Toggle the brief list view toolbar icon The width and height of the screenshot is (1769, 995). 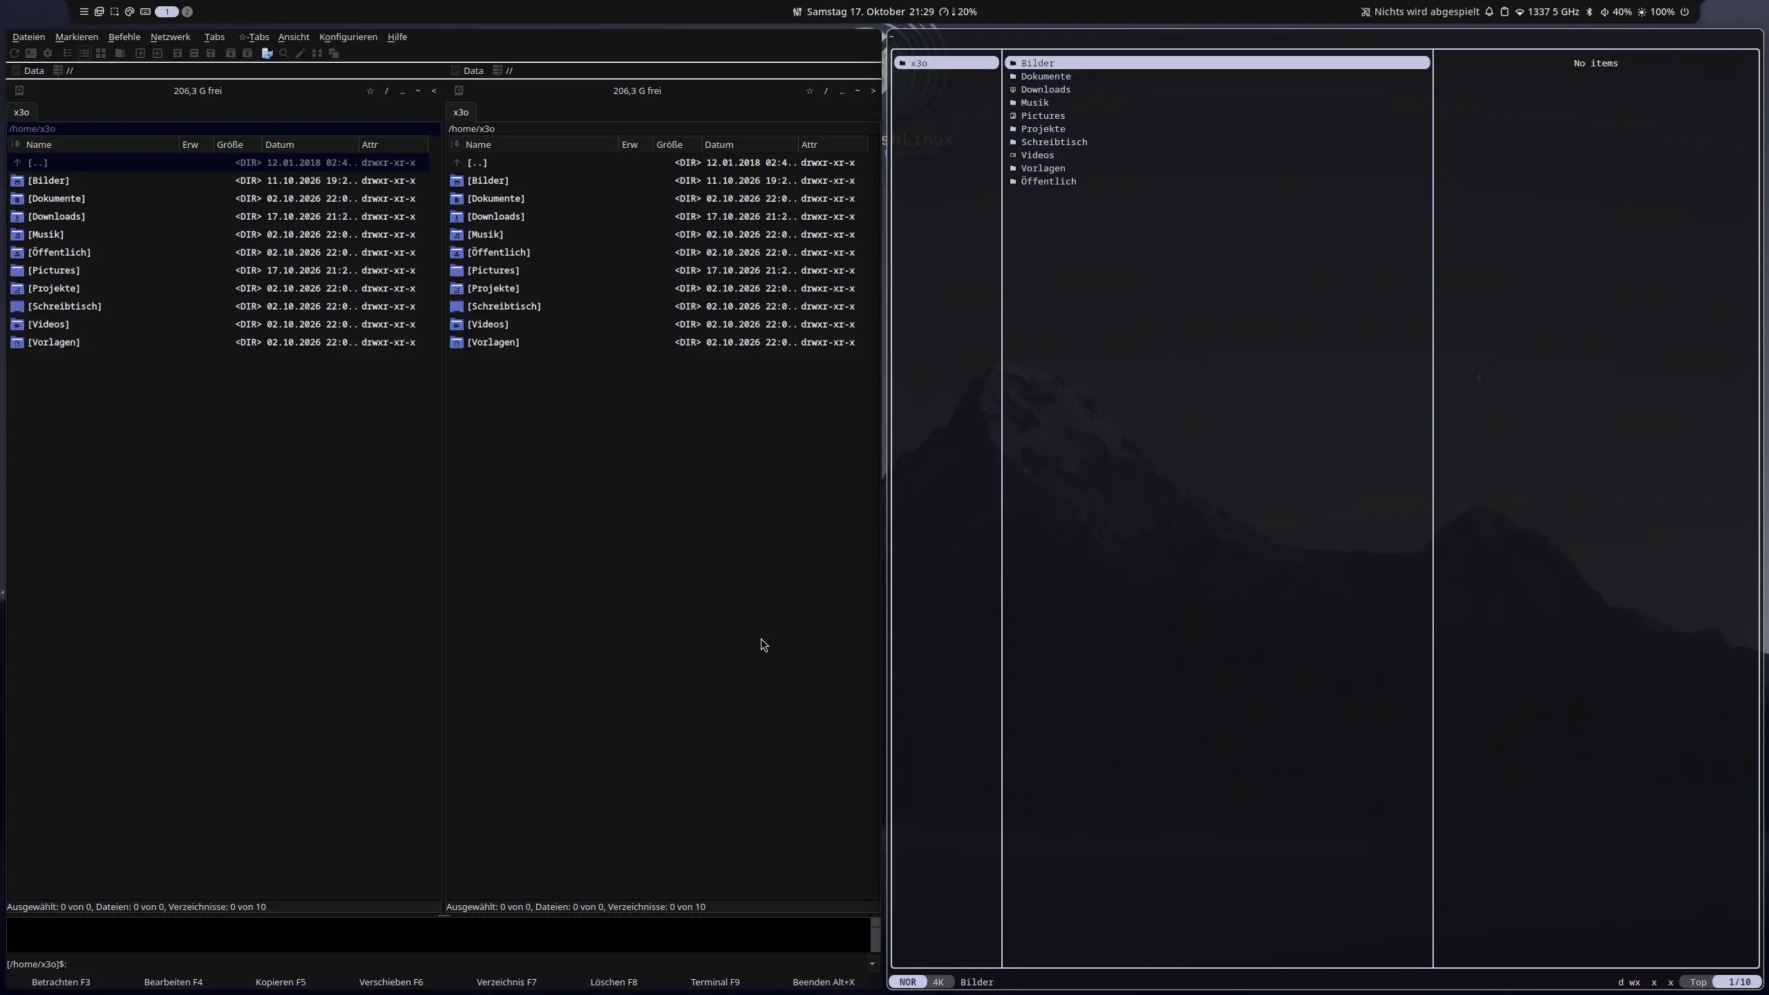68,53
